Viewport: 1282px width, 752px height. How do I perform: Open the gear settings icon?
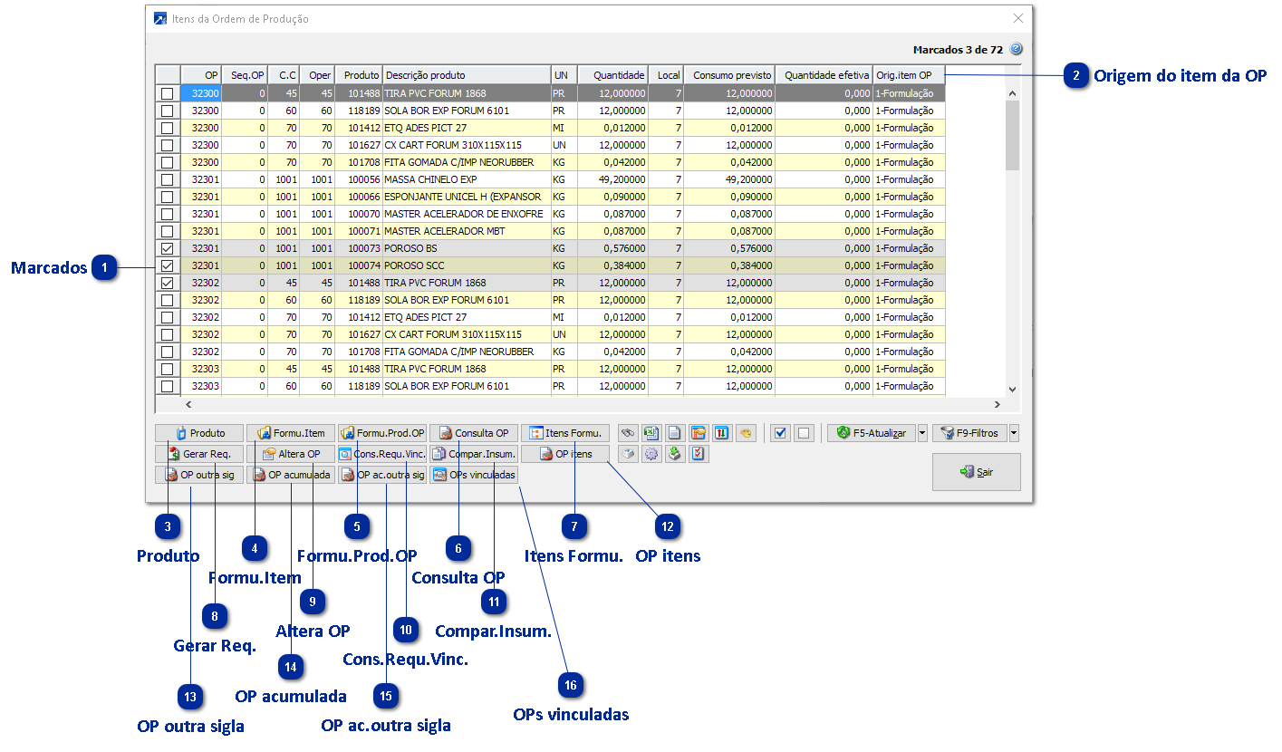651,454
